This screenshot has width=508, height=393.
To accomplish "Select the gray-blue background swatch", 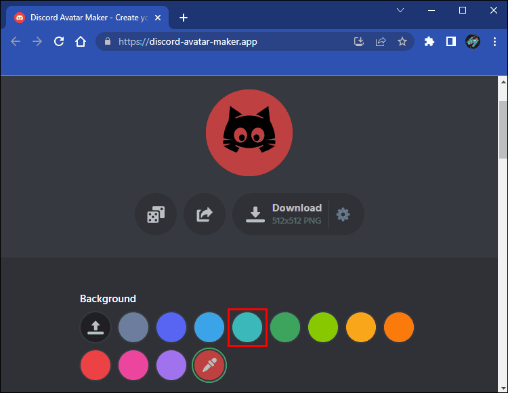I will point(133,327).
